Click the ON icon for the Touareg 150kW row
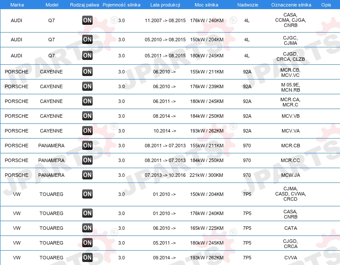 (x=87, y=194)
